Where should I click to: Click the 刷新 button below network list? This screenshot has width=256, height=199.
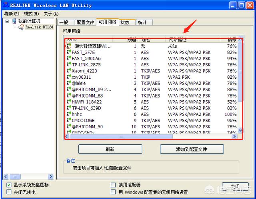coord(110,149)
